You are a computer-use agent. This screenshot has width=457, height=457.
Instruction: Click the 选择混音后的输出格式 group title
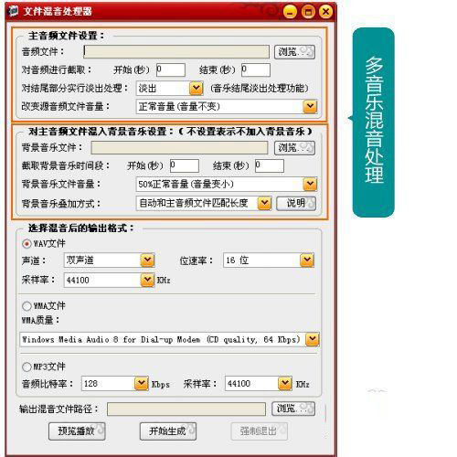coord(80,228)
